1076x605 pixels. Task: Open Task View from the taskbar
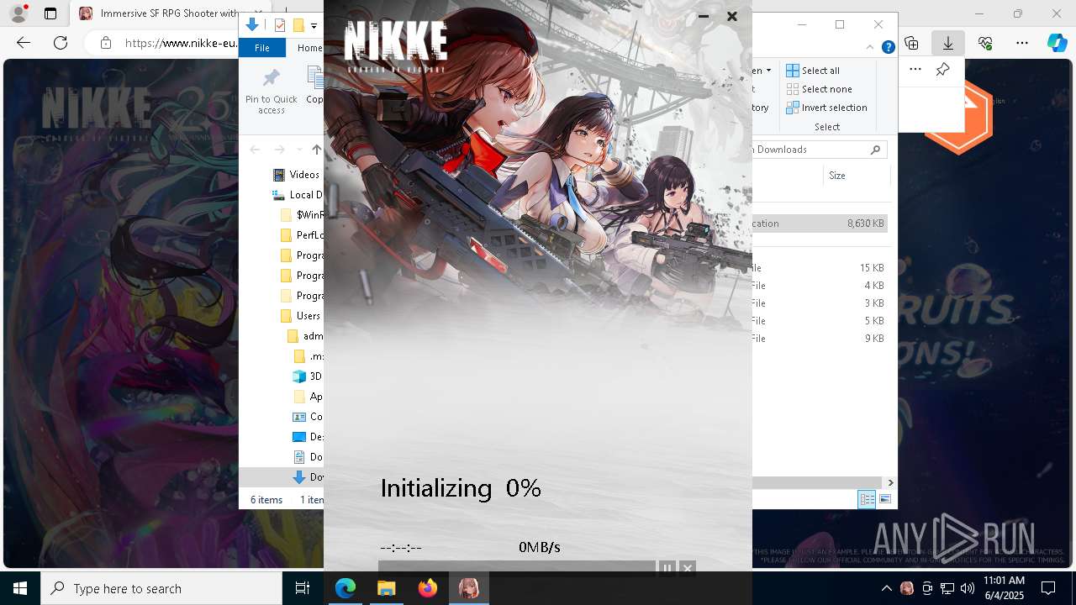(x=303, y=588)
